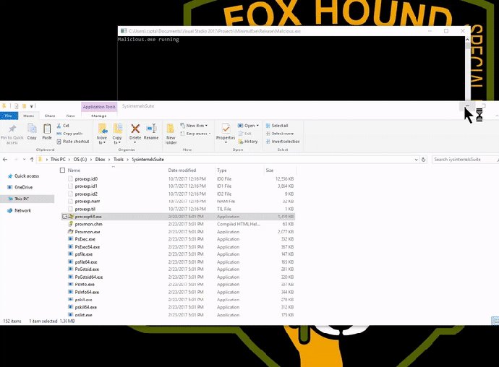The image size is (499, 367).
Task: Click the Rename icon in Organize group
Action: click(x=151, y=128)
